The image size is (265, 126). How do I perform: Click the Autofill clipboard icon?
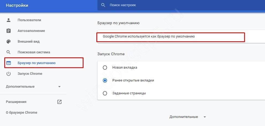tap(9, 31)
